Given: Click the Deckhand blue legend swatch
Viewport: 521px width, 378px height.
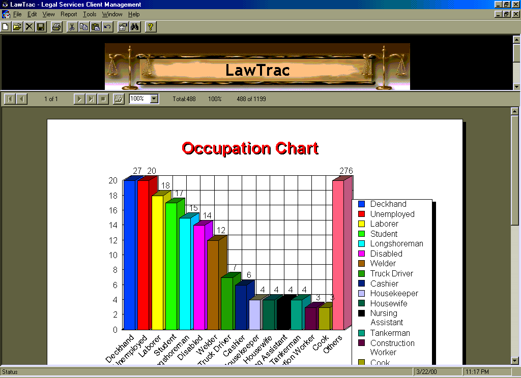Looking at the screenshot, I should pyautogui.click(x=362, y=204).
